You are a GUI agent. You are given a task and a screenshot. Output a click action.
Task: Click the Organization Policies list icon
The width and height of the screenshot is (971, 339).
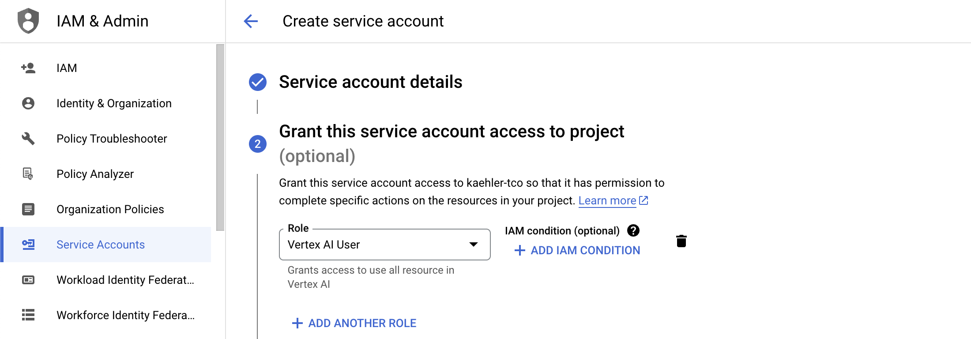click(x=28, y=209)
